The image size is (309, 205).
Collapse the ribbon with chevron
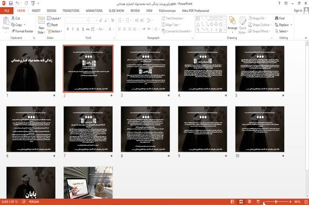coord(305,38)
